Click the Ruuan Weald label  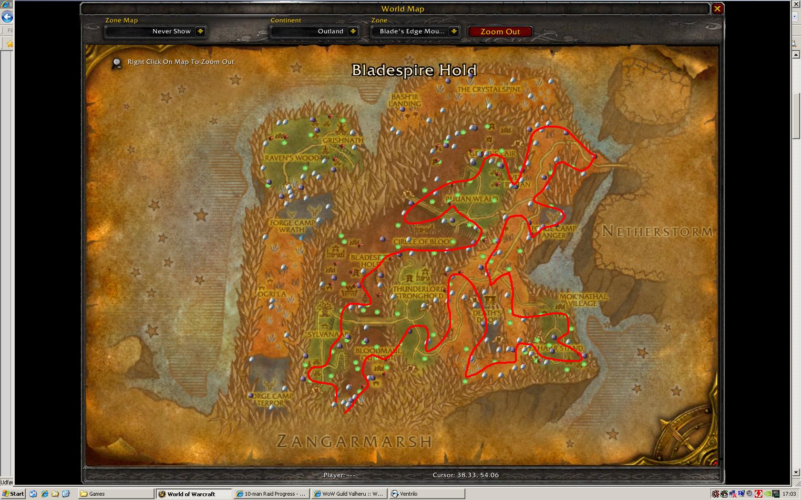point(471,199)
